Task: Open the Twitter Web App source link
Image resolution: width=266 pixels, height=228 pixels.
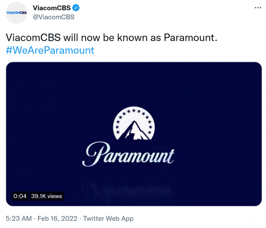Action: coord(108,218)
